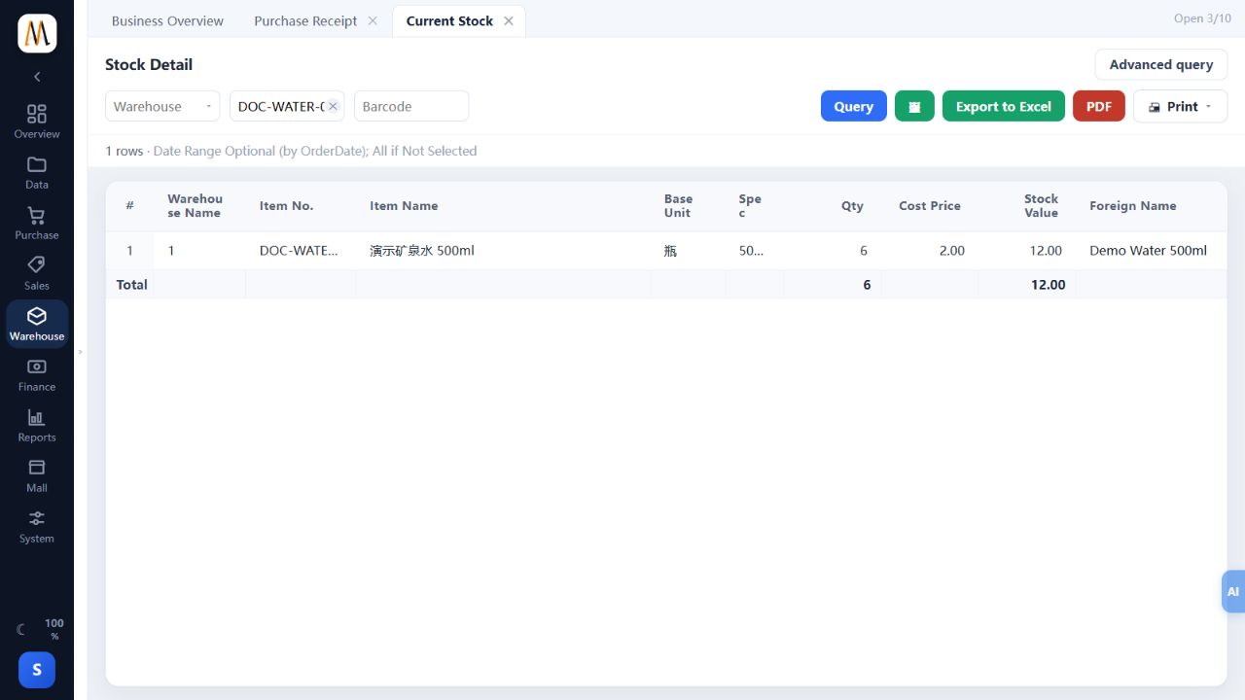
Task: Toggle dark mode moon icon
Action: click(x=21, y=630)
